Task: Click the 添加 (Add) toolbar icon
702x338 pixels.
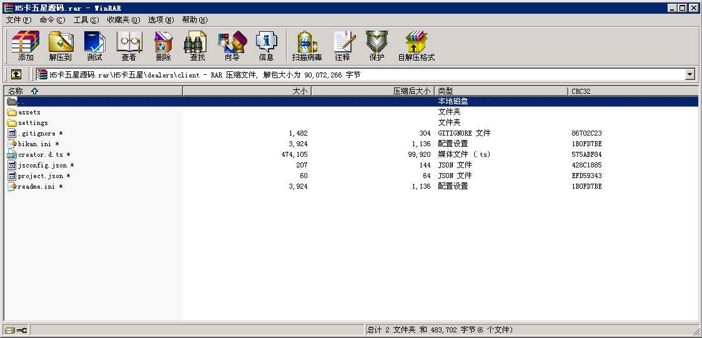Action: 26,42
